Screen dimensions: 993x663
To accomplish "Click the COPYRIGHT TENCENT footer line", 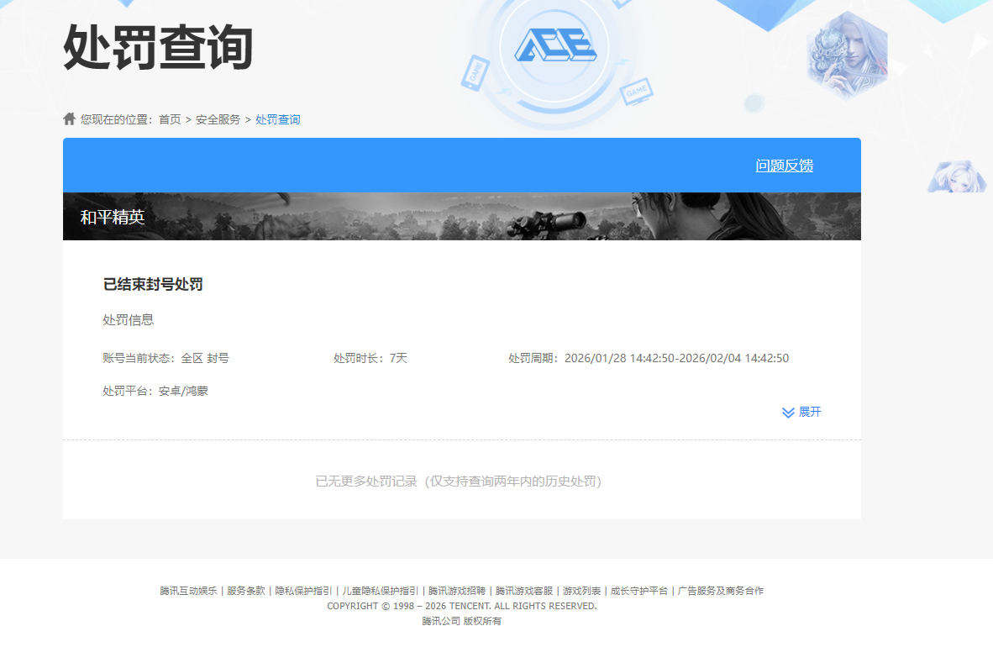I will [x=462, y=606].
